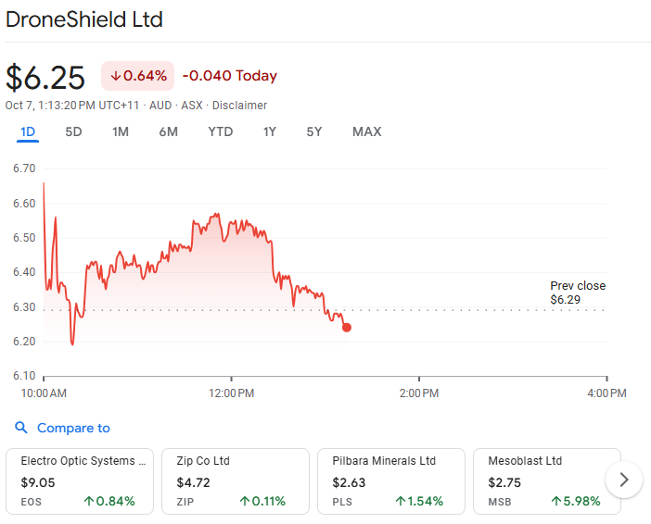
Task: Select the YTD range tab
Action: coord(221,131)
